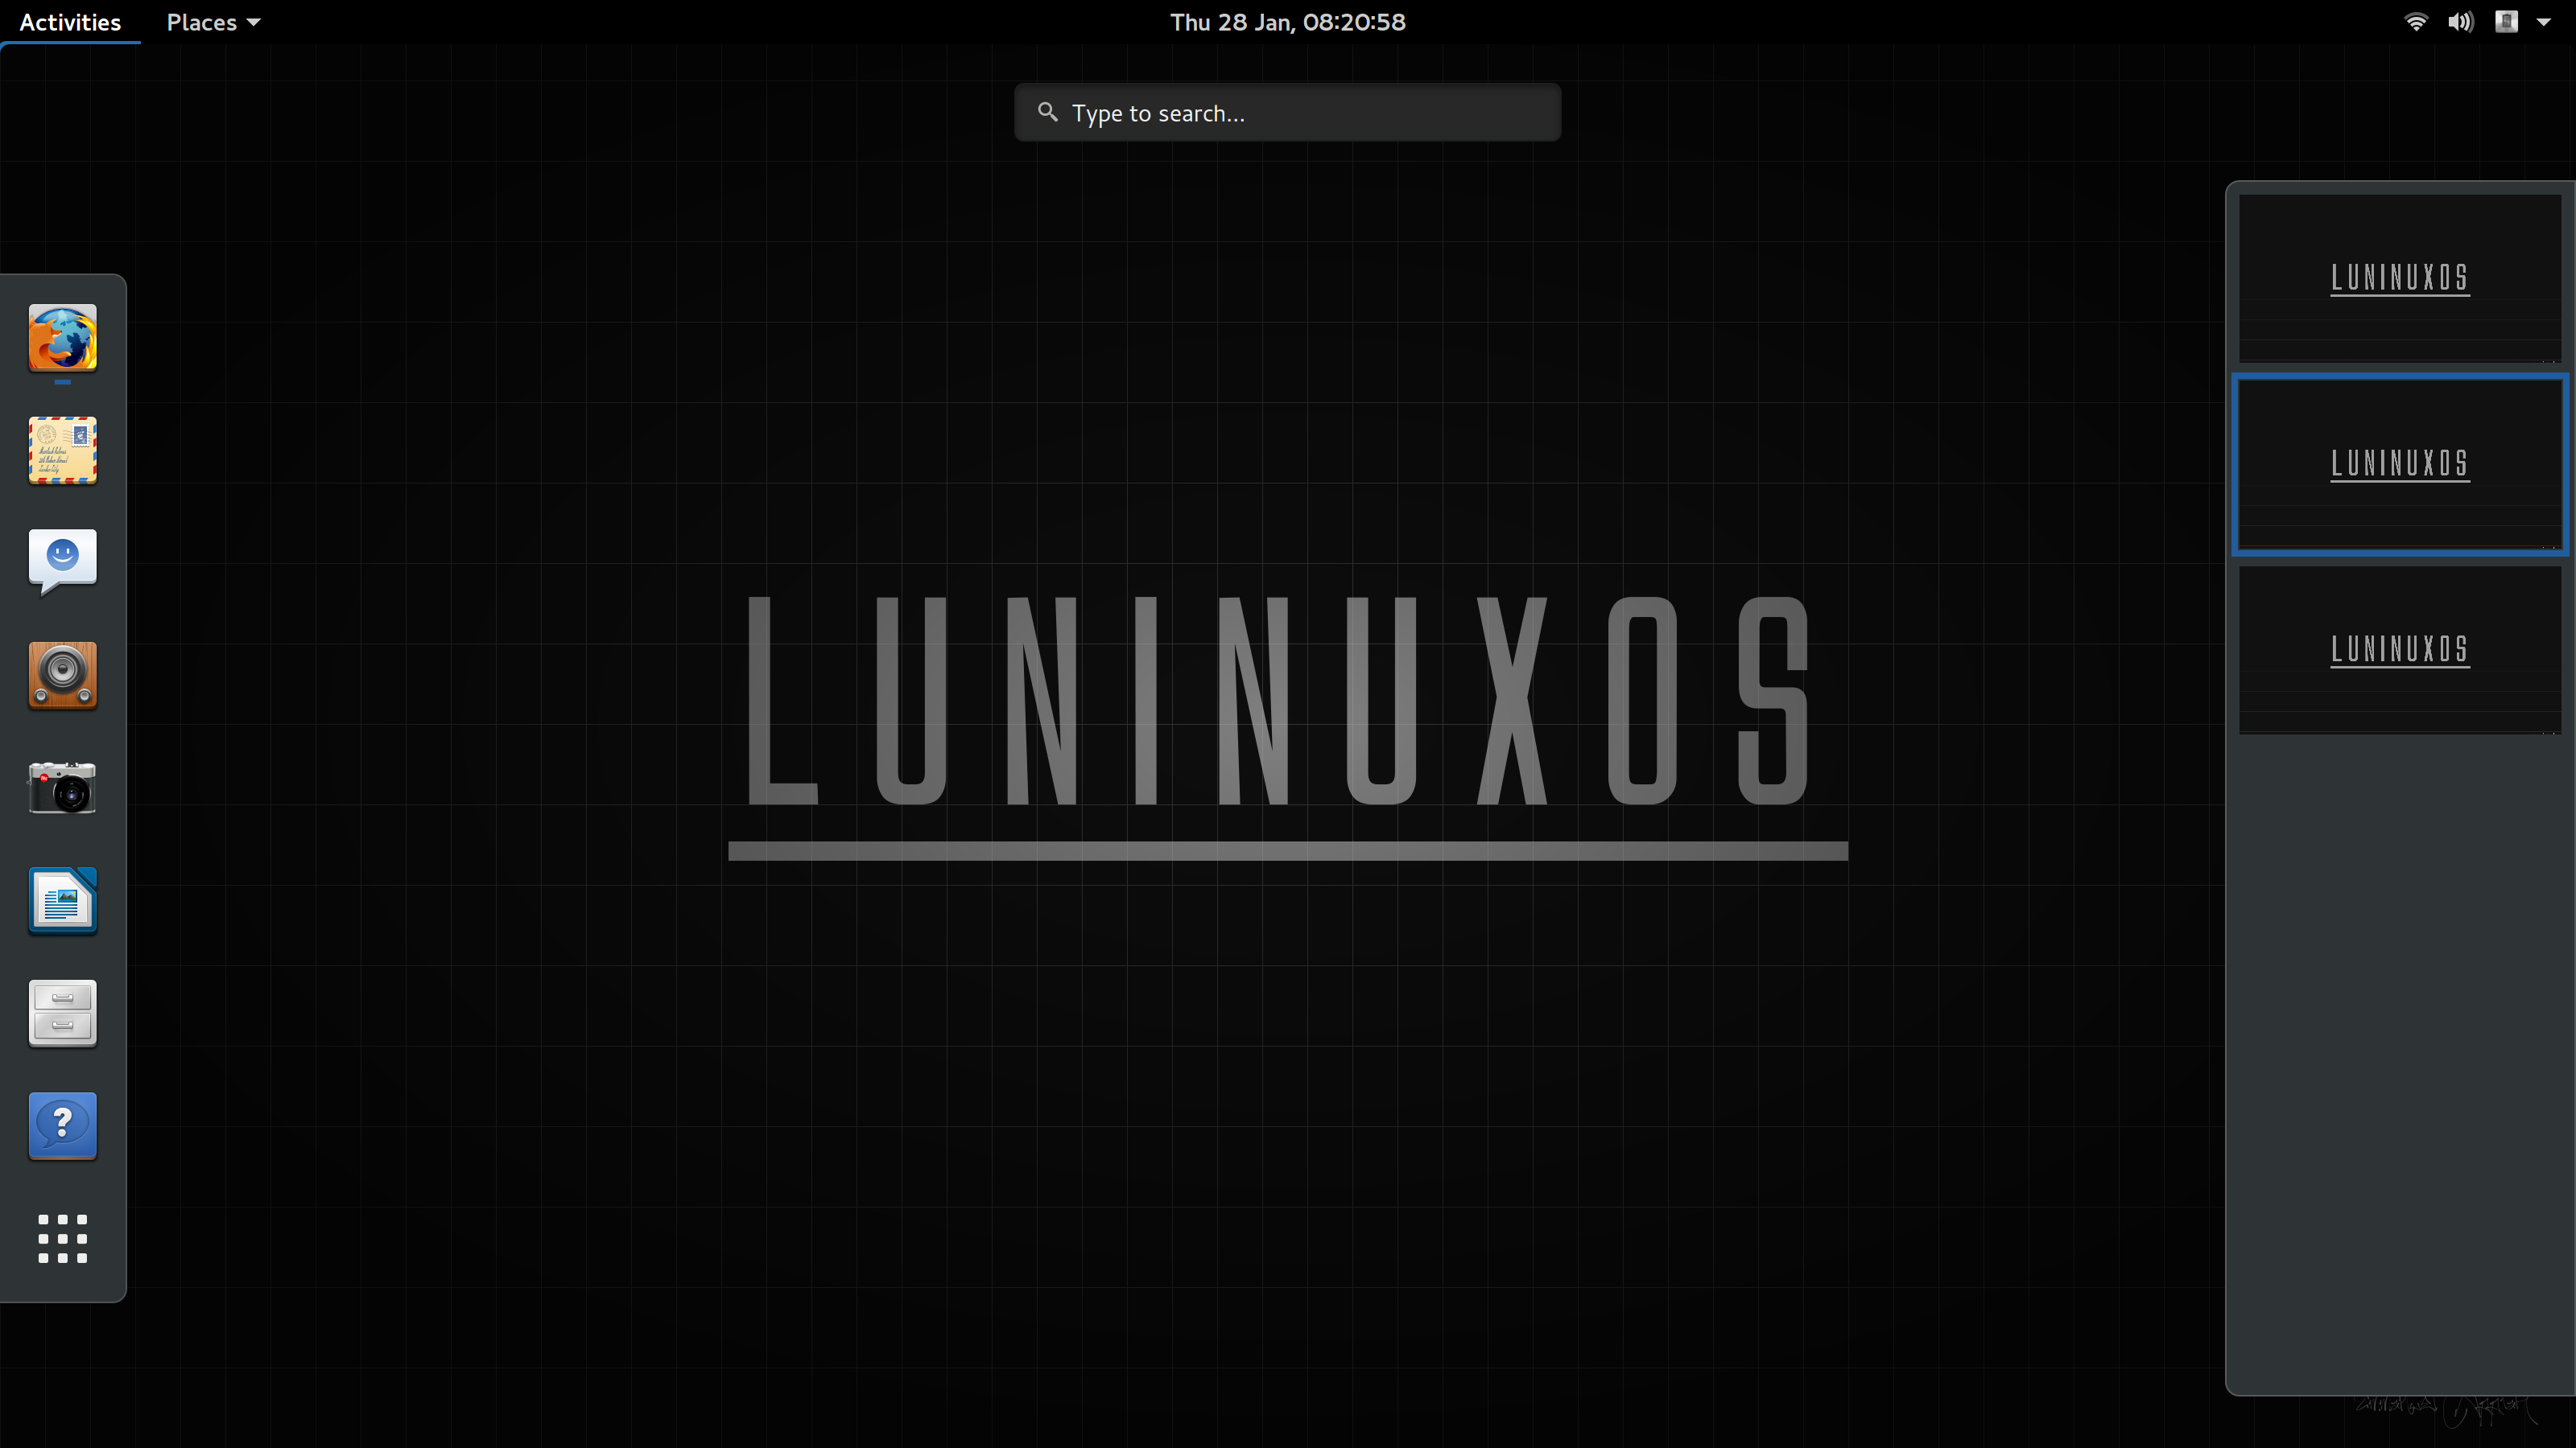Select the first LUNINUXOS workspace

pyautogui.click(x=2399, y=274)
